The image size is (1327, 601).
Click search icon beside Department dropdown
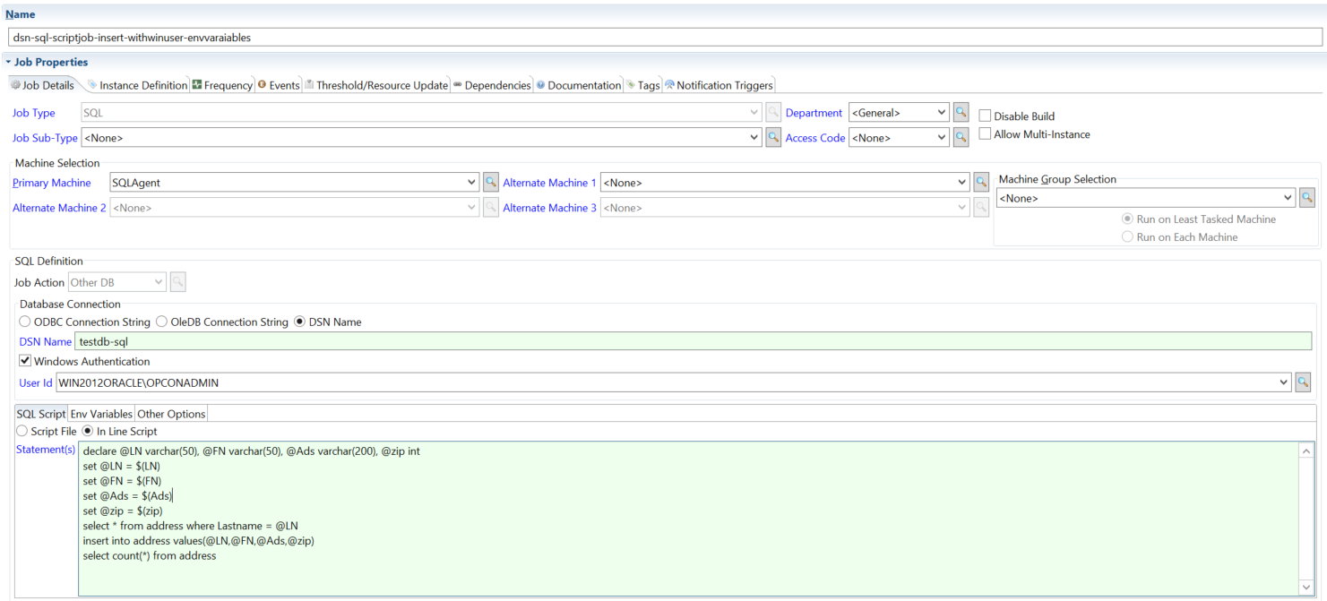coord(961,113)
